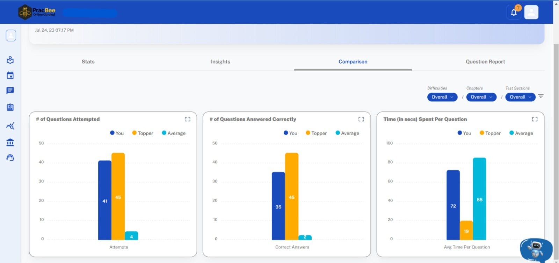Open the institution bank sidebar icon
The image size is (559, 263).
coord(10,142)
